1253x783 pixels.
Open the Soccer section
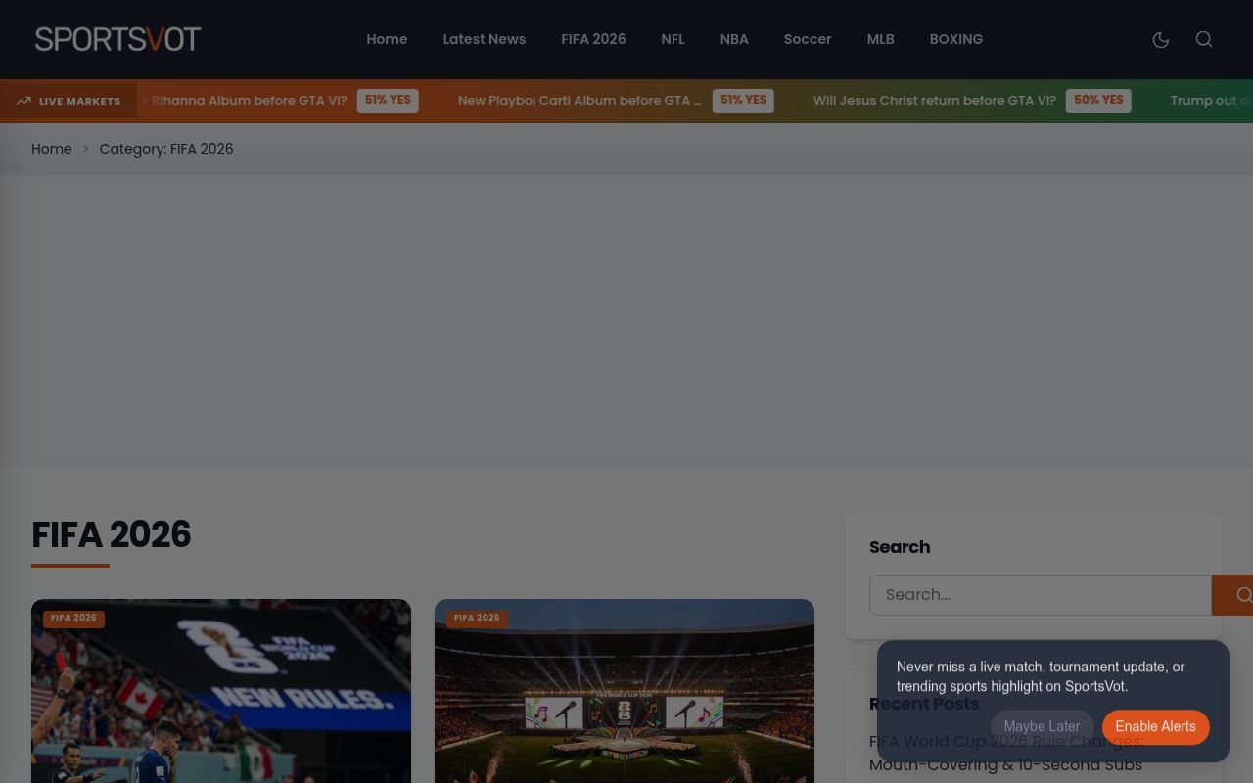click(x=808, y=39)
